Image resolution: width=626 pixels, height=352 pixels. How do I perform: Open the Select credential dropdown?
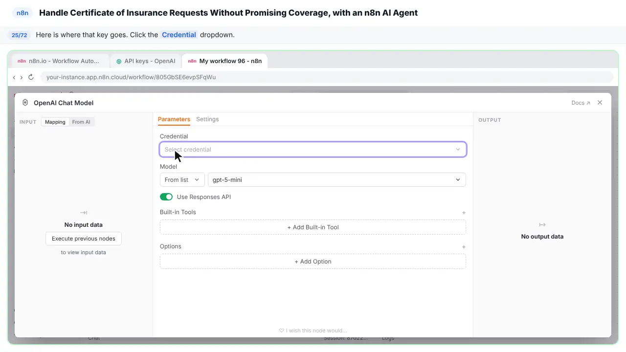pos(313,150)
